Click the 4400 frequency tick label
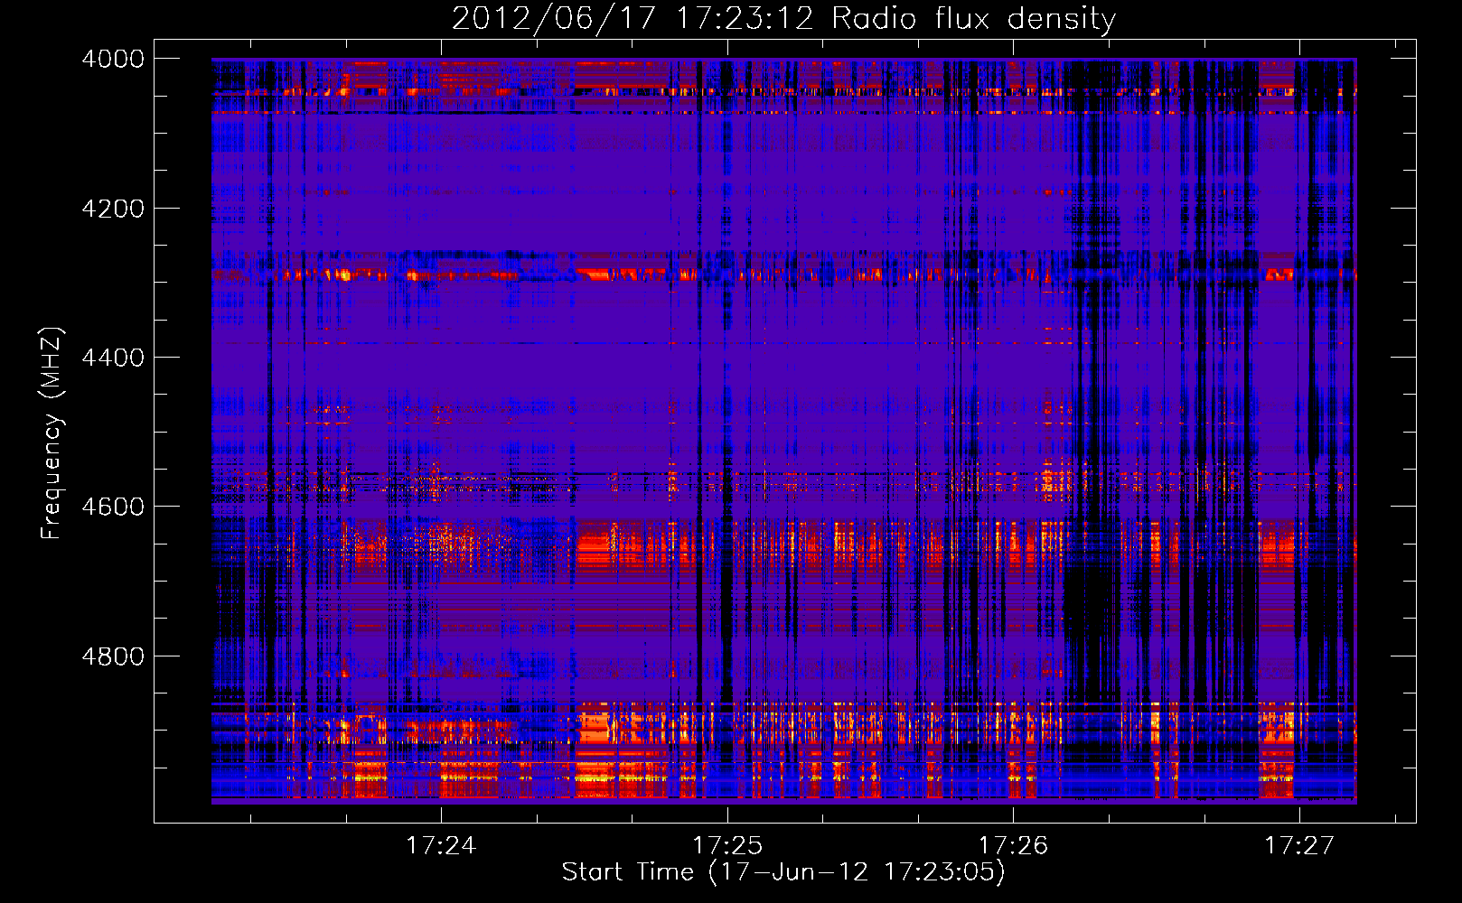The width and height of the screenshot is (1462, 903). 113,358
